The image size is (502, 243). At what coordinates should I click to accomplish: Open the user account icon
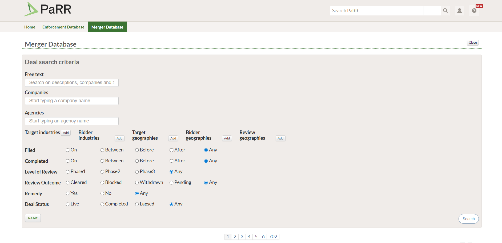click(459, 11)
